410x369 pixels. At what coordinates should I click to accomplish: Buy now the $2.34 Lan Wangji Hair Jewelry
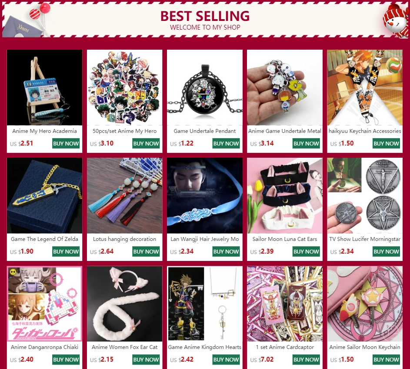tap(226, 251)
